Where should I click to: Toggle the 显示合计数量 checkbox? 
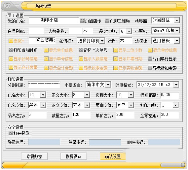tap(11, 67)
